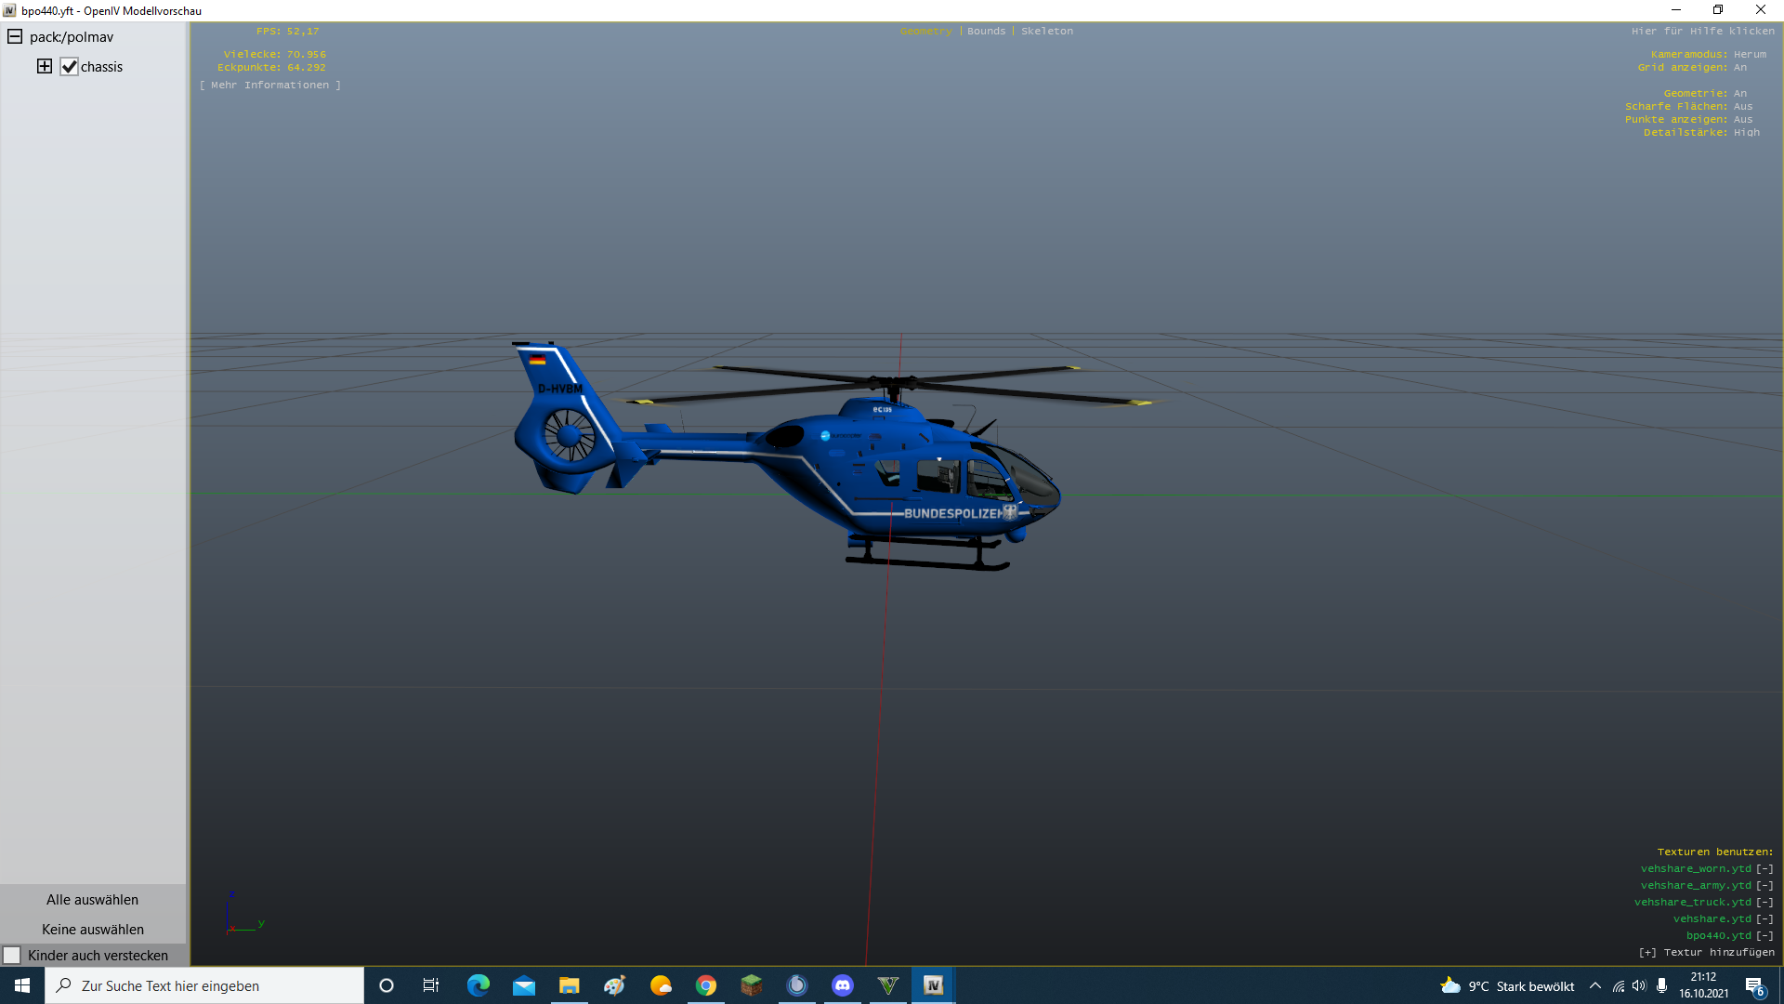
Task: Uncheck the chassis visibility checkbox
Action: click(70, 67)
